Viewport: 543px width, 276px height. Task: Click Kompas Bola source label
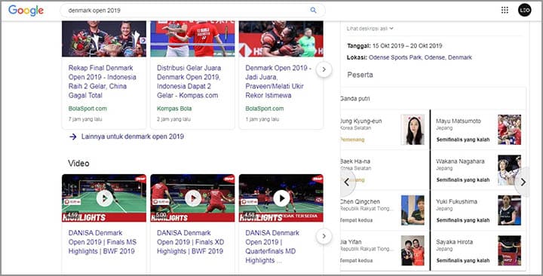point(174,109)
